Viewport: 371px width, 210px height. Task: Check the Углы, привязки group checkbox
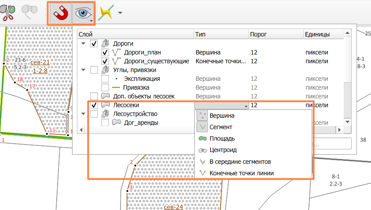[94, 70]
